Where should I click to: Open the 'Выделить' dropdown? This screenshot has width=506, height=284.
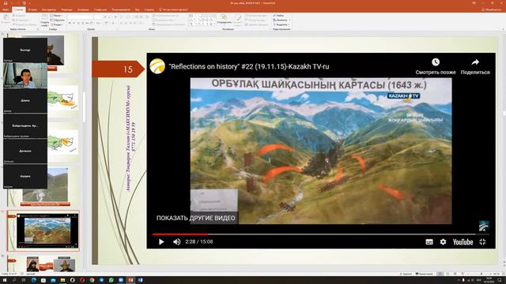tap(281, 24)
